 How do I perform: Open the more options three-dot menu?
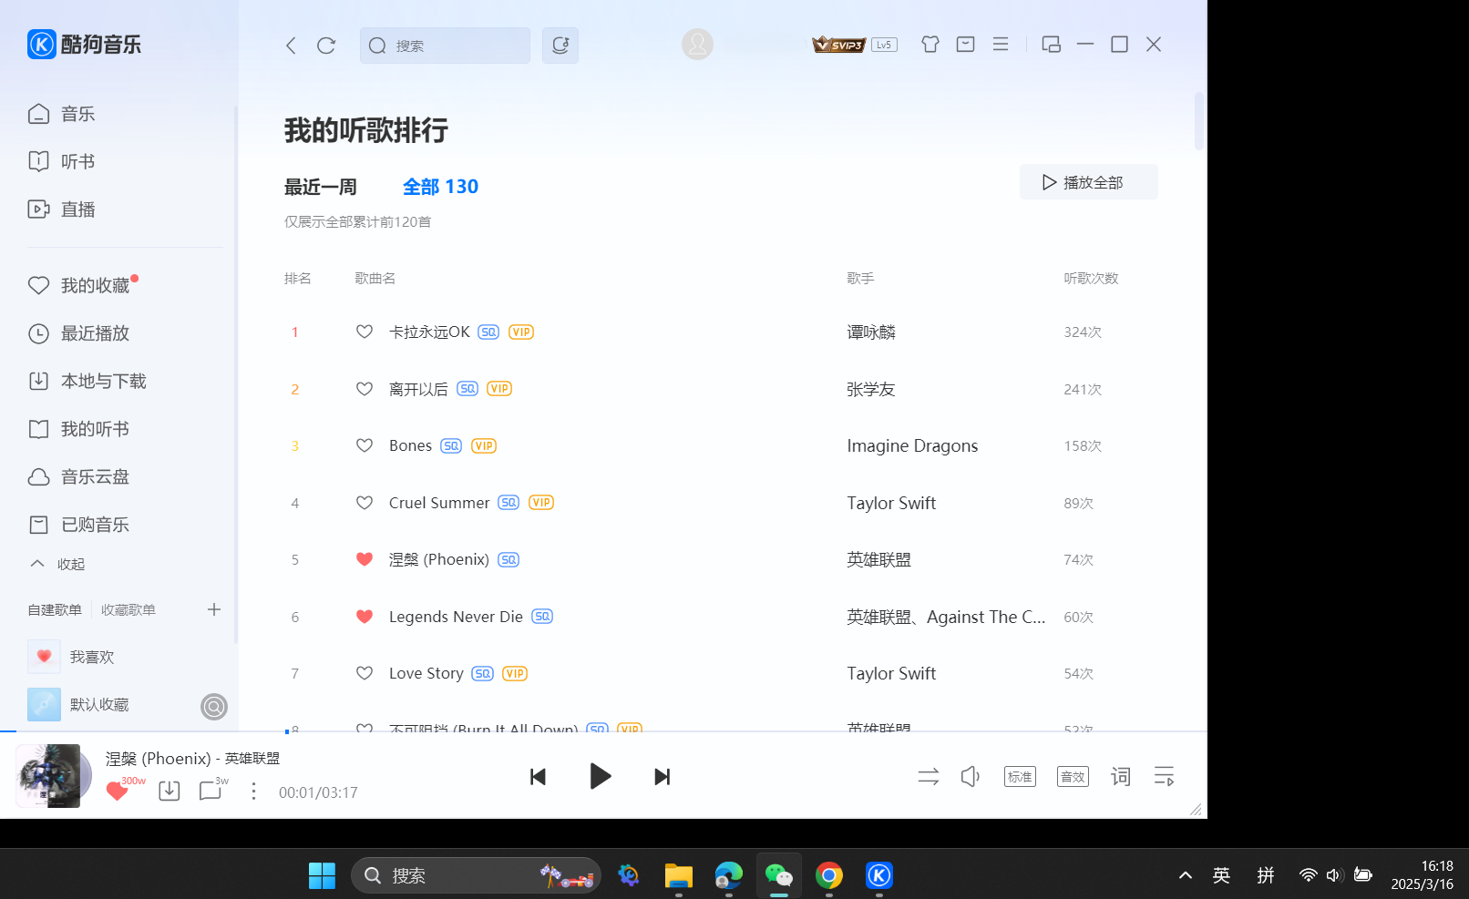click(253, 791)
